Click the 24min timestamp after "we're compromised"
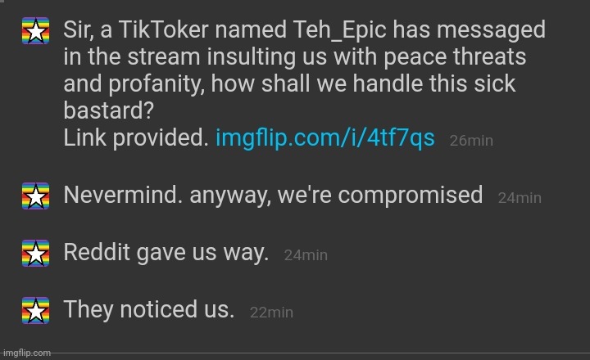The image size is (590, 360). pyautogui.click(x=520, y=198)
